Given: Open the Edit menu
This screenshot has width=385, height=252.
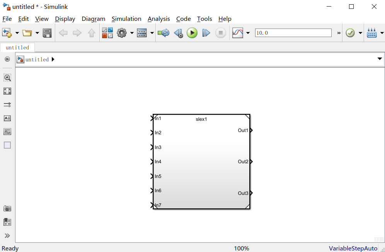Looking at the screenshot, I should coord(24,19).
